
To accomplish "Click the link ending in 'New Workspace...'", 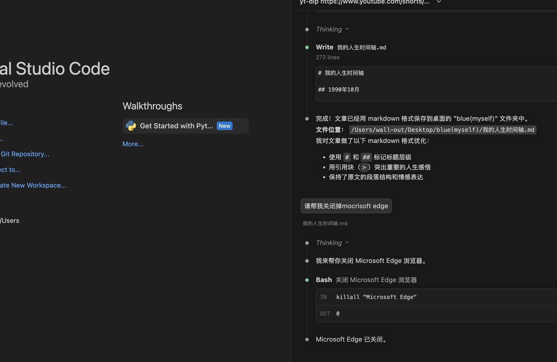I will pyautogui.click(x=33, y=185).
